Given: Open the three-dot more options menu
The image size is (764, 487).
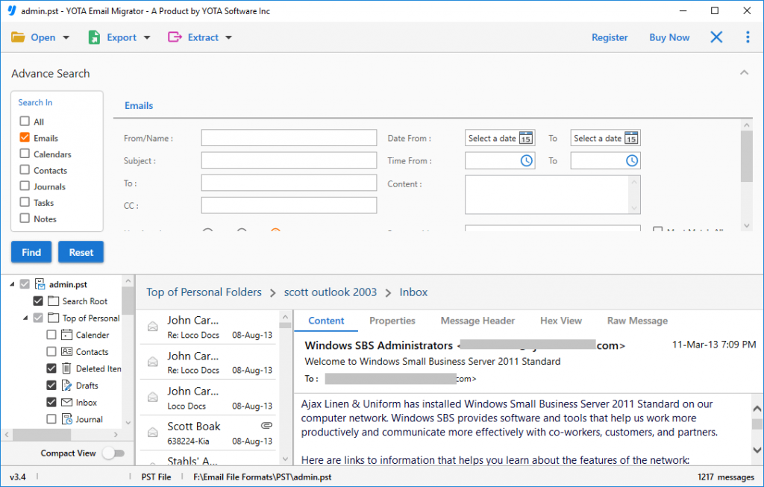Looking at the screenshot, I should pos(748,37).
